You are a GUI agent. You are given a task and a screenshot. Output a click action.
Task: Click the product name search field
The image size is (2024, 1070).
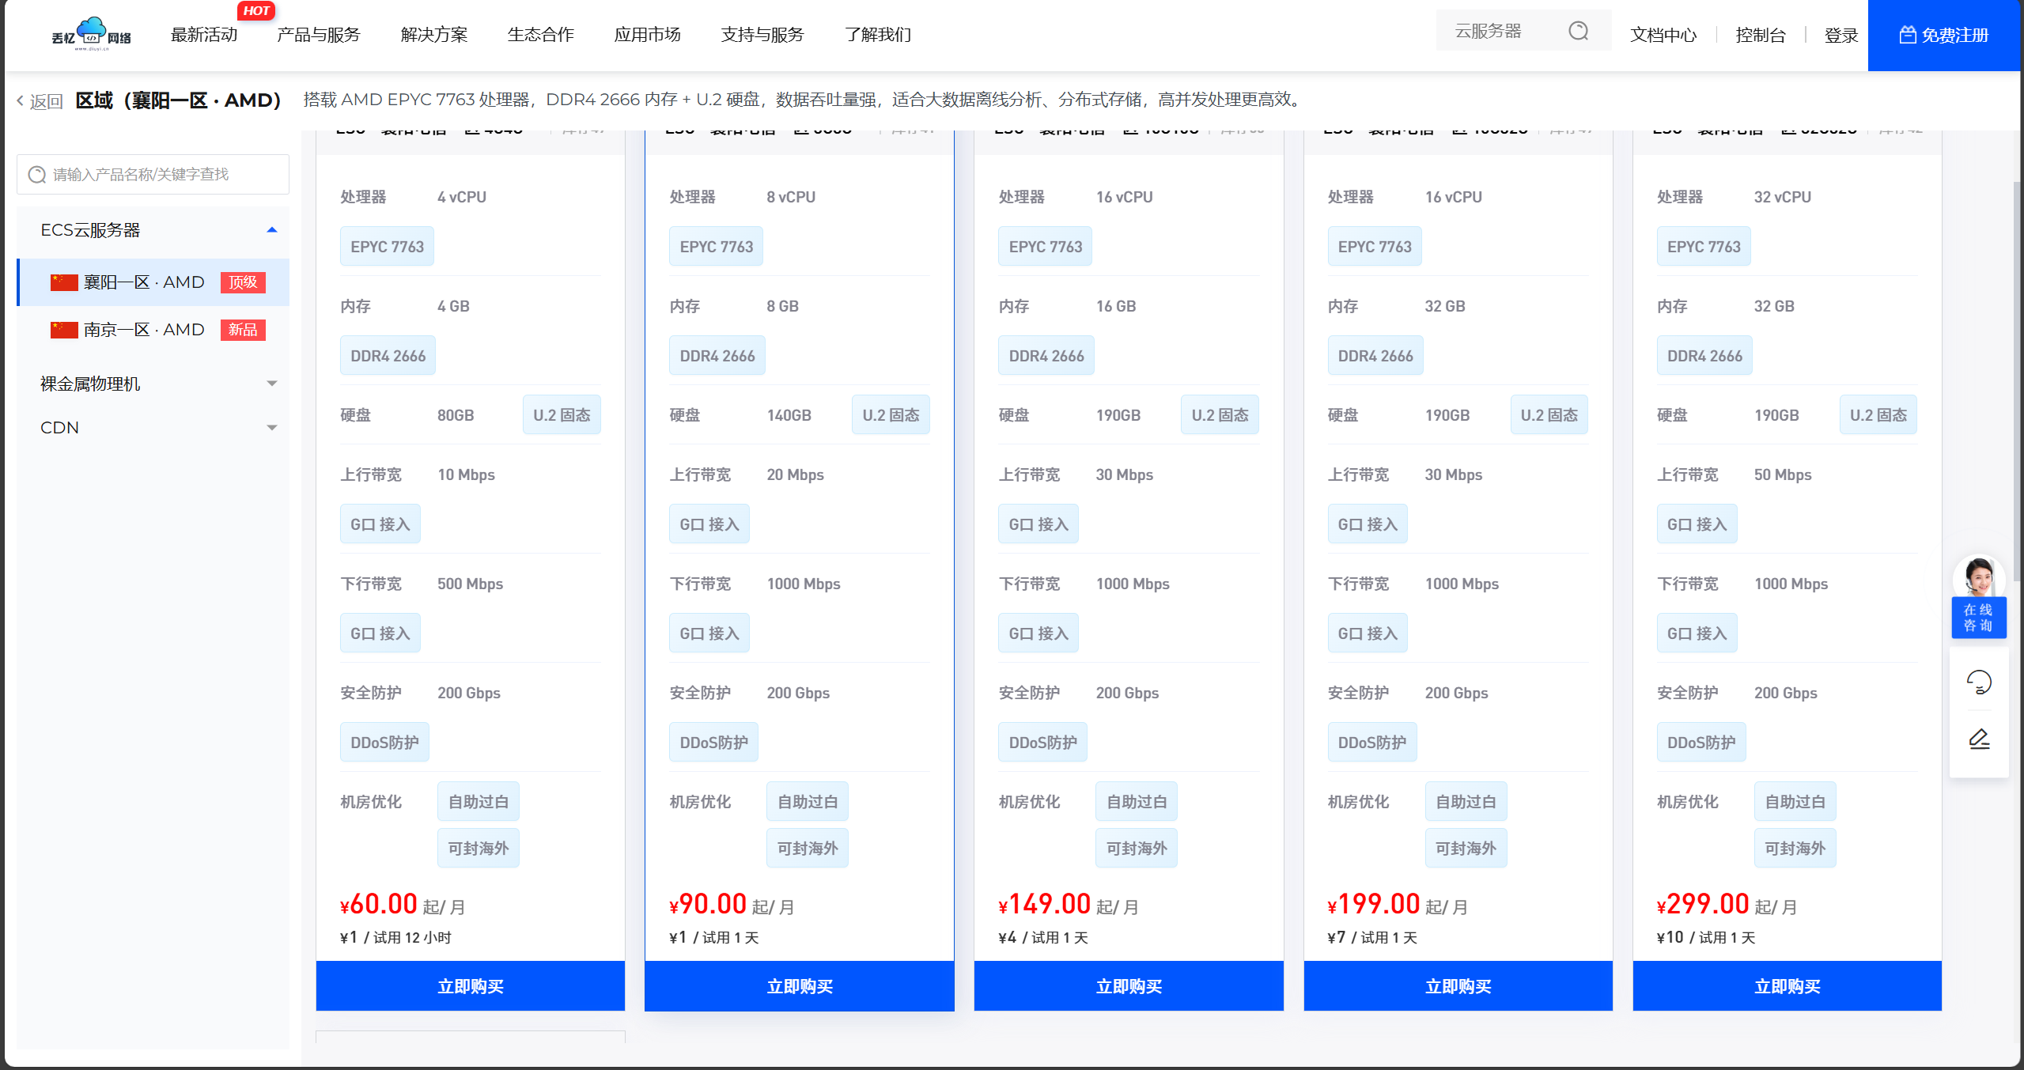pos(158,175)
